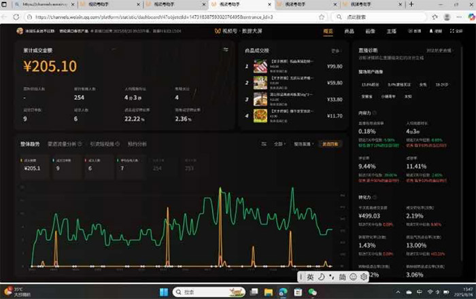Screen dimensions: 476x299
Task: Open IME settings gear in floating toolbar
Action: [364, 277]
